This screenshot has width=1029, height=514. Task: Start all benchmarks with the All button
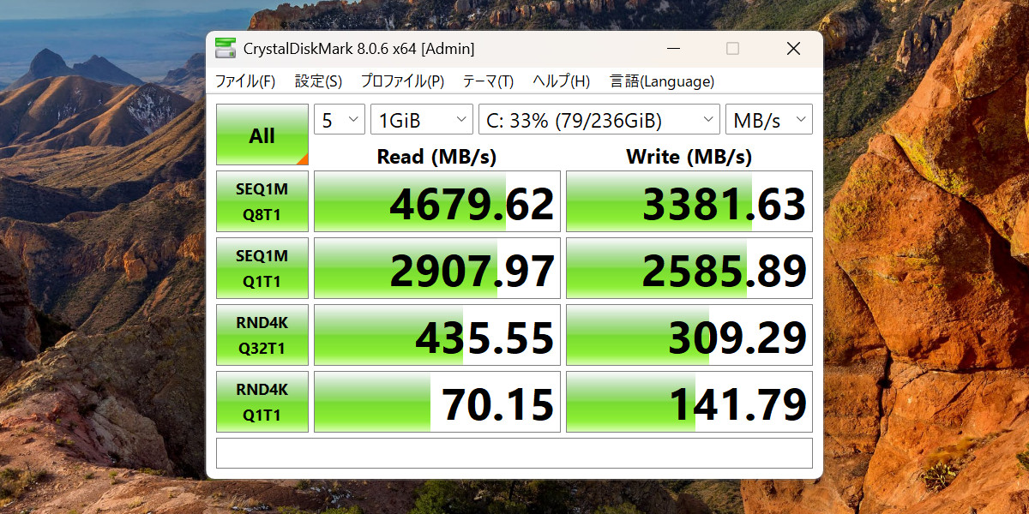point(262,135)
